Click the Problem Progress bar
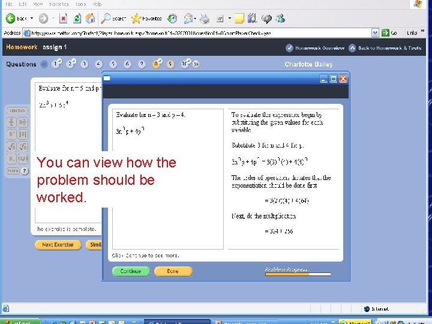This screenshot has width=432, height=324. pos(298,274)
